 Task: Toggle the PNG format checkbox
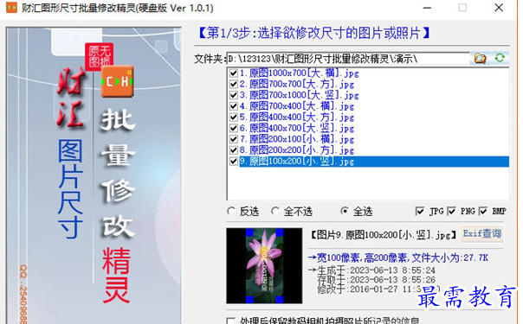tap(451, 211)
